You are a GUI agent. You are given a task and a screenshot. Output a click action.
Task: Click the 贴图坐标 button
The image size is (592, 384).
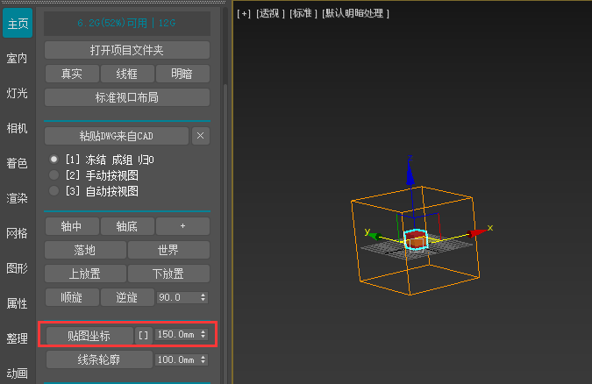[89, 336]
